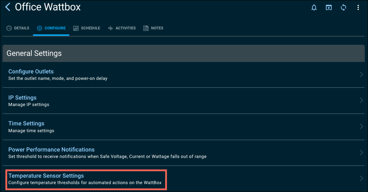Image resolution: width=368 pixels, height=192 pixels.
Task: View the NOTES tab
Action: 153,28
